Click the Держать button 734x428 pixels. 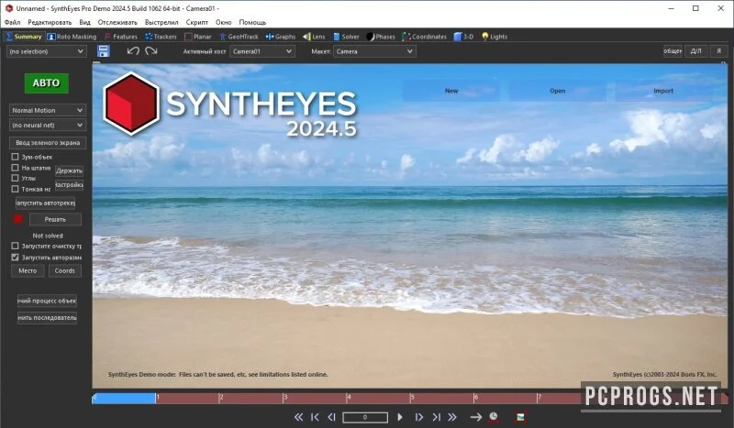(x=70, y=170)
